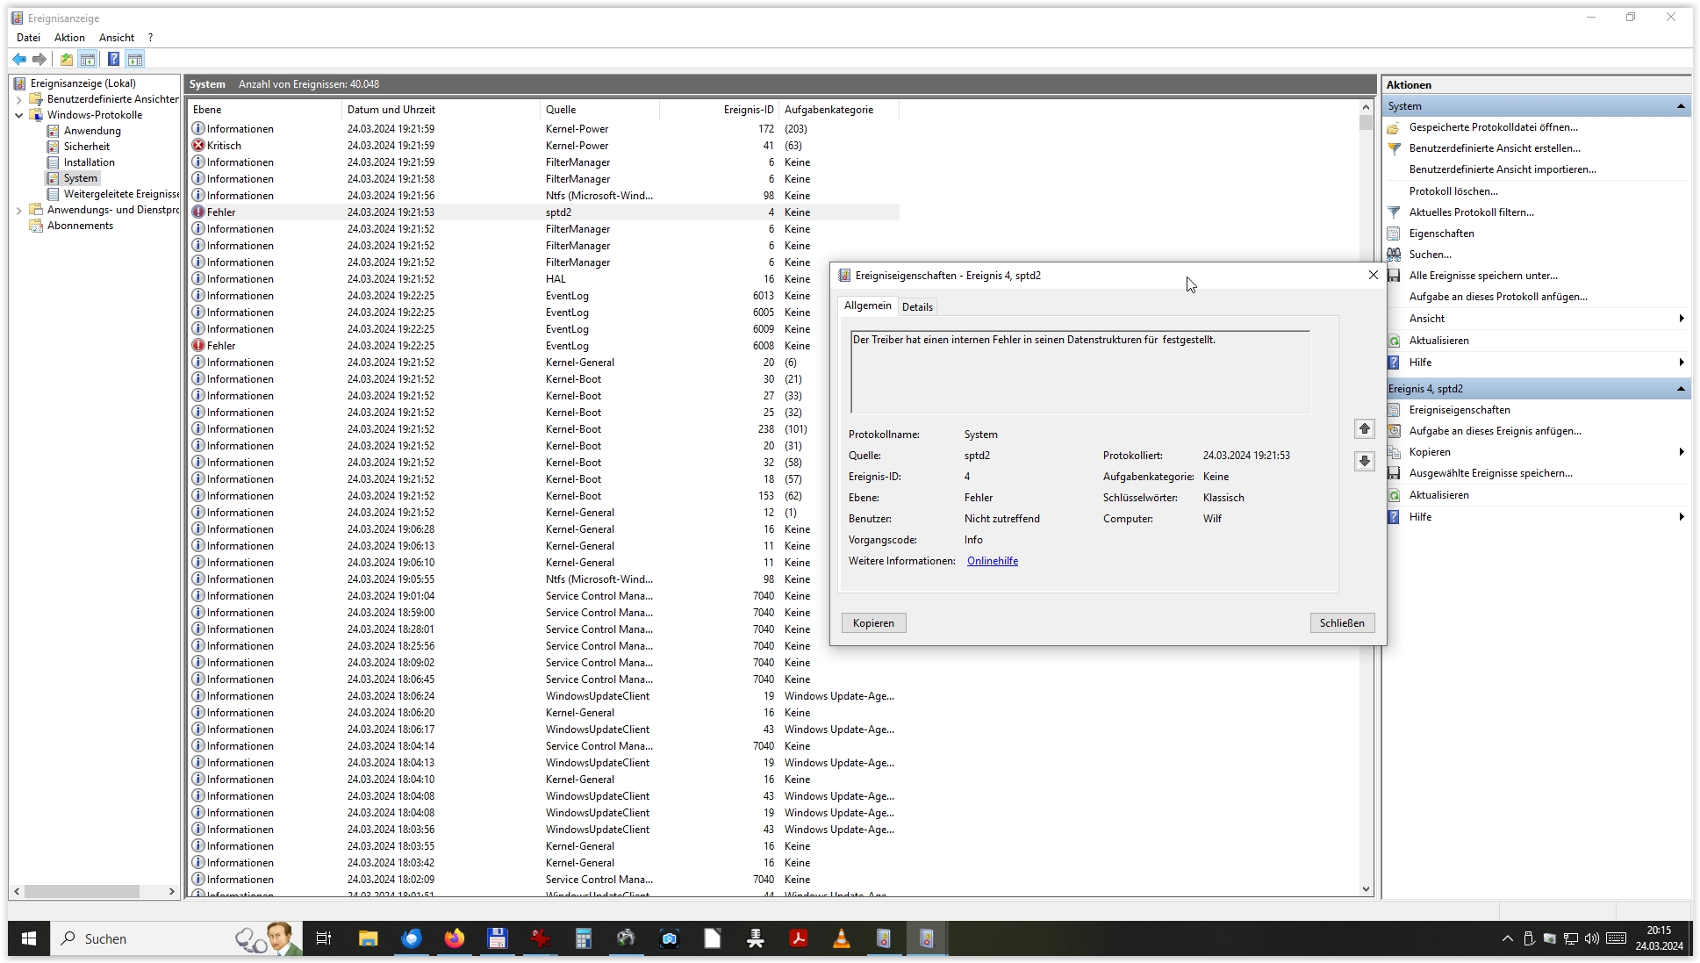The image size is (1700, 963).
Task: Open the 'Aktion' menu
Action: click(x=69, y=37)
